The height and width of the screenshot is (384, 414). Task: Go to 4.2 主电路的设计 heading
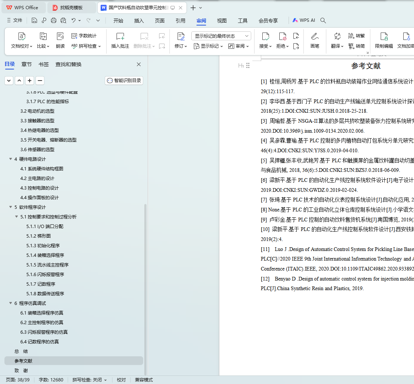[37, 178]
